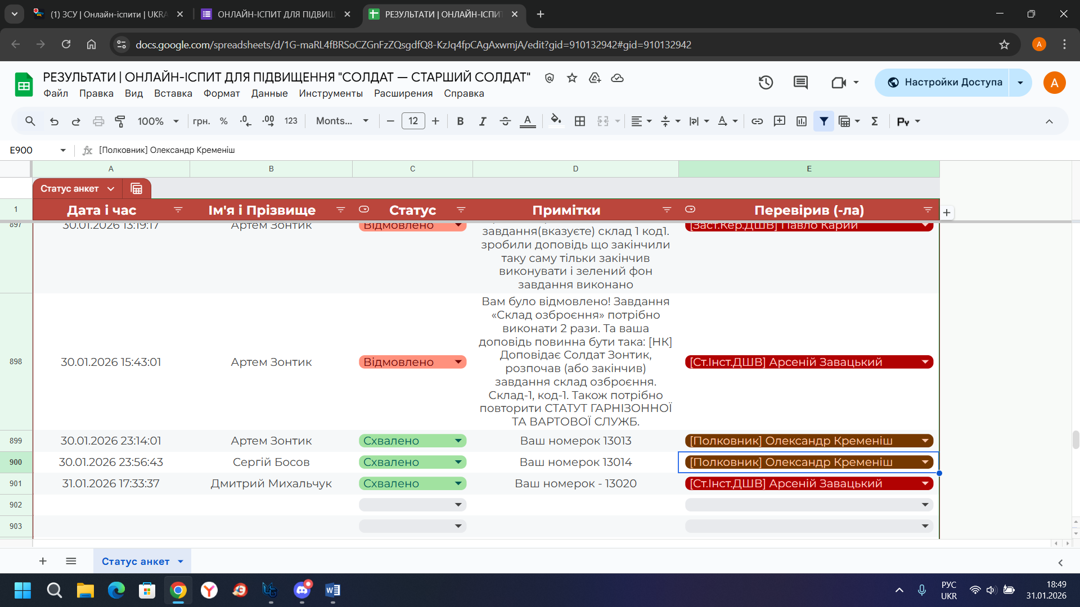The width and height of the screenshot is (1080, 607).
Task: Toggle bold formatting
Action: 460,121
